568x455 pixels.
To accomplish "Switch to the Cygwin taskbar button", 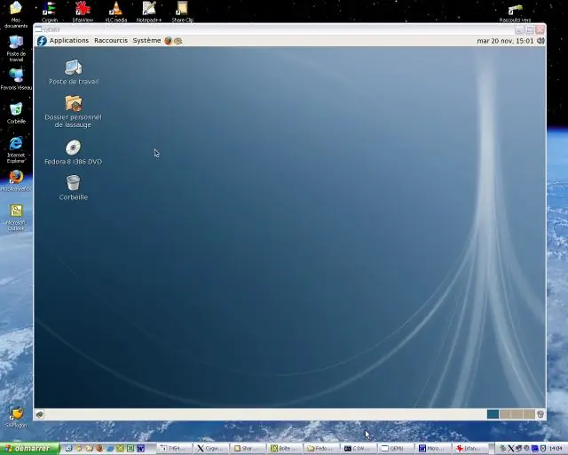I will [211, 449].
